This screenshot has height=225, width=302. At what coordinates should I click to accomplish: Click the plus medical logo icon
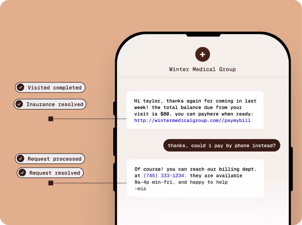pyautogui.click(x=202, y=54)
